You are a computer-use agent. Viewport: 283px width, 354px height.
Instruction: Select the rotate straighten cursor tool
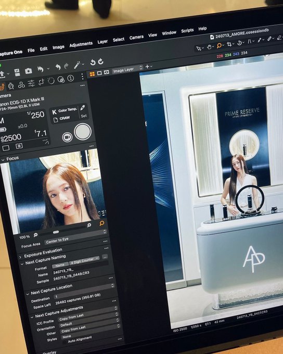tap(239, 43)
